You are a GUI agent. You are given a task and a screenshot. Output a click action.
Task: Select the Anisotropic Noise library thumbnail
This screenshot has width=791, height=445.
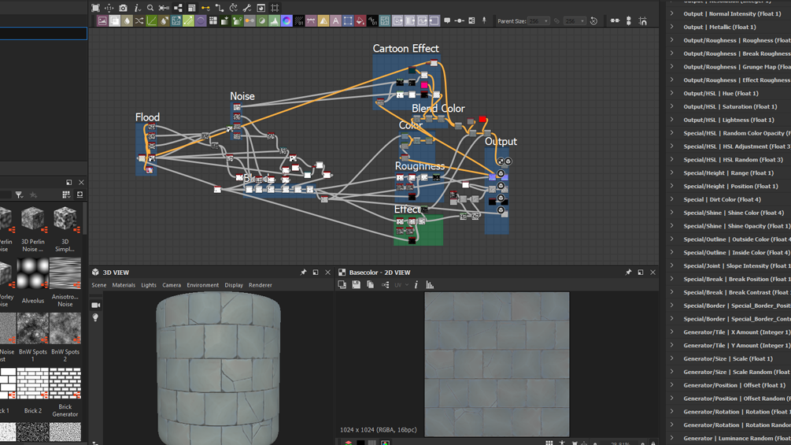point(65,273)
